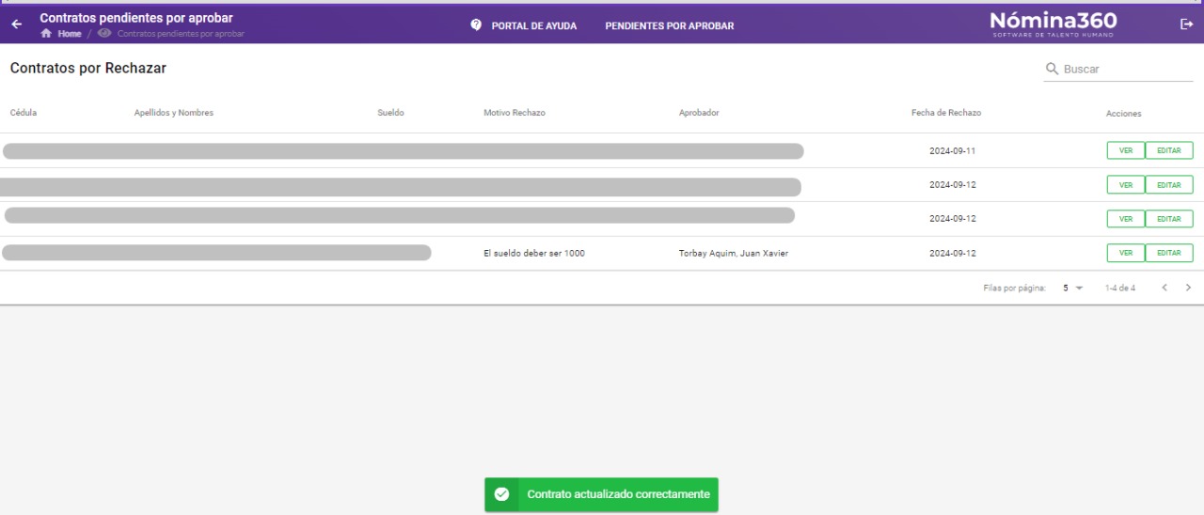This screenshot has width=1204, height=515.
Task: Click the '1-4 de 4' pagination text
Action: pos(1120,289)
